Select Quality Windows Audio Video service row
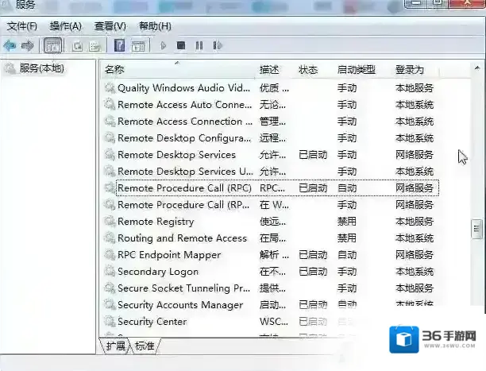This screenshot has height=371, width=486. [271, 88]
